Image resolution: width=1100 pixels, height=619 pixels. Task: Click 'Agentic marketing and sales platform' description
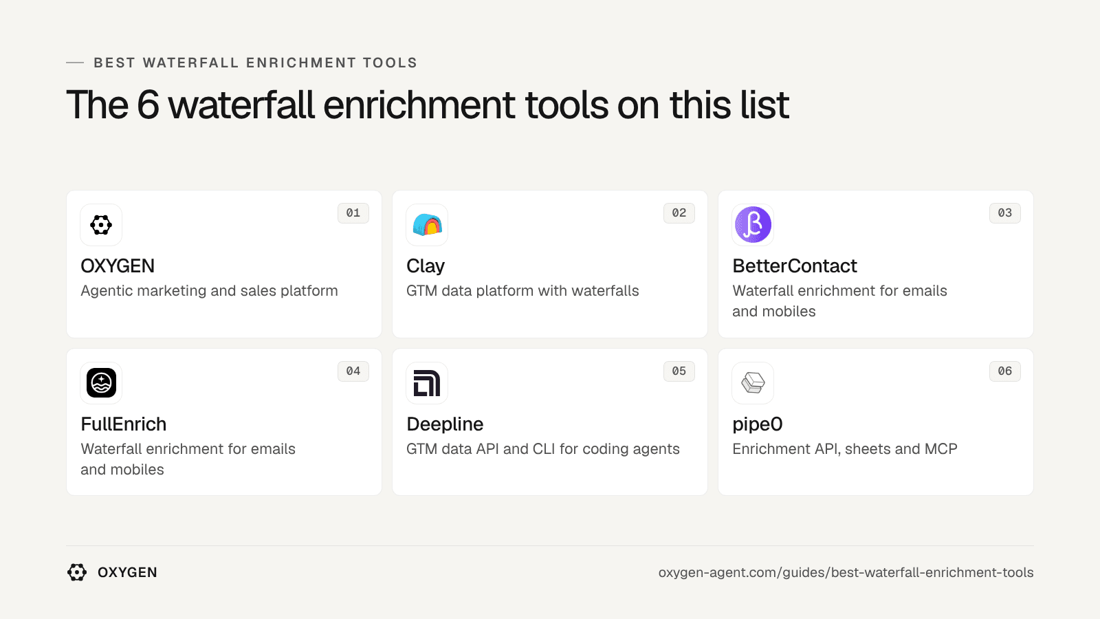209,291
